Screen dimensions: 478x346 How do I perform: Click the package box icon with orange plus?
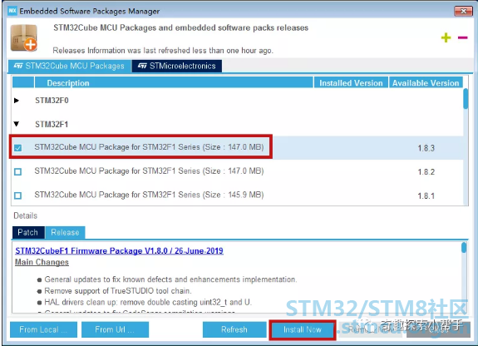point(24,37)
